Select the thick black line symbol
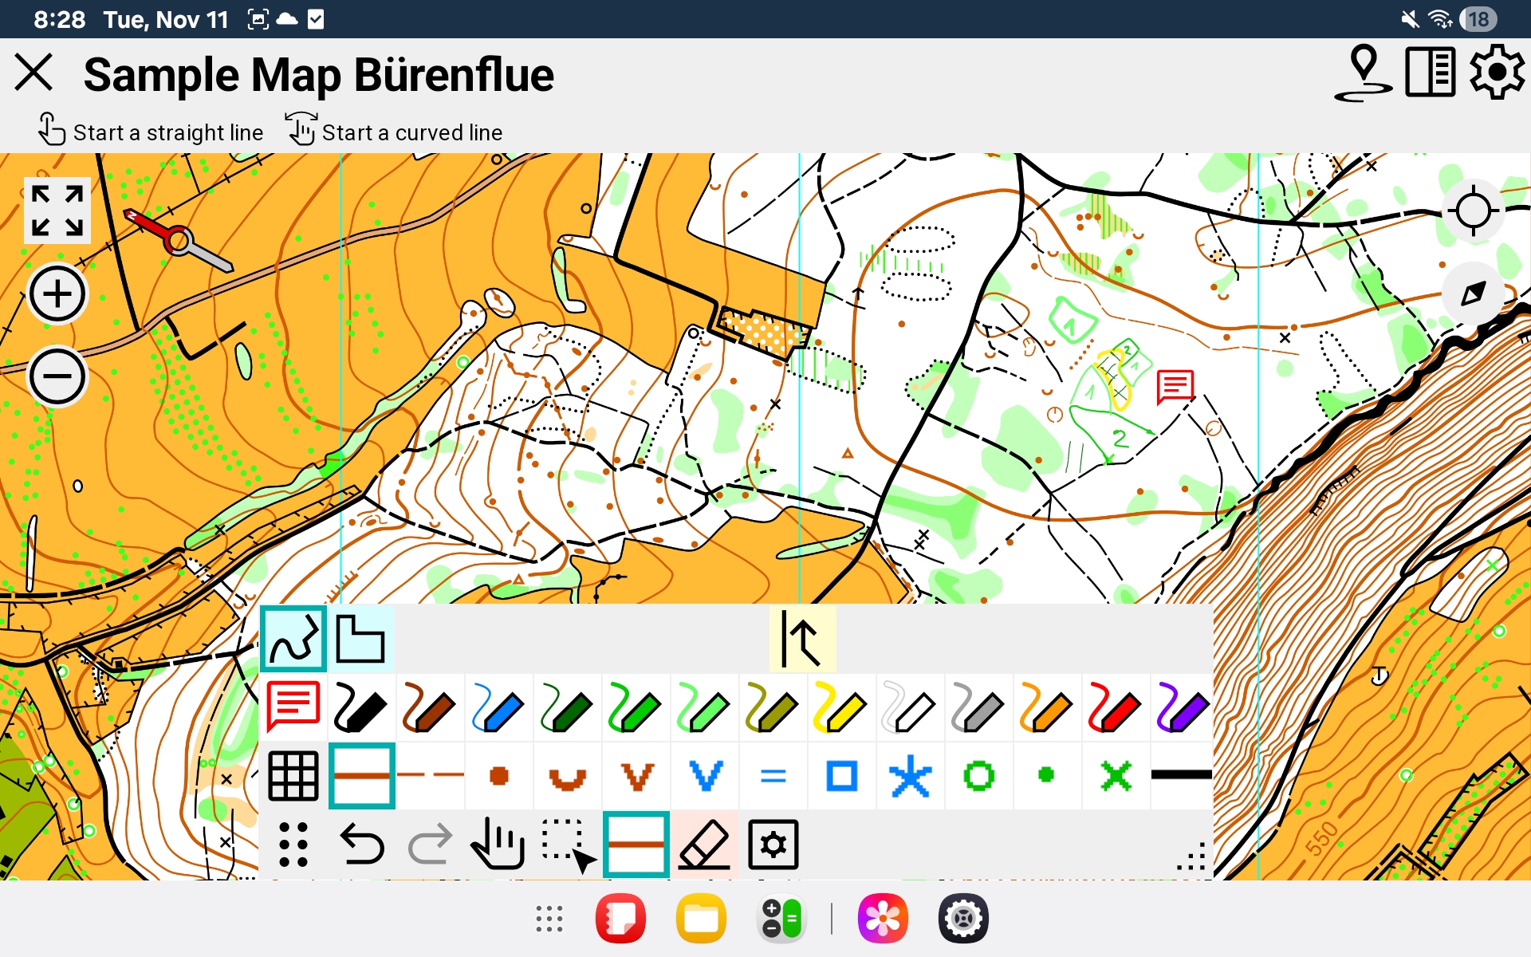This screenshot has height=957, width=1531. [x=1183, y=775]
